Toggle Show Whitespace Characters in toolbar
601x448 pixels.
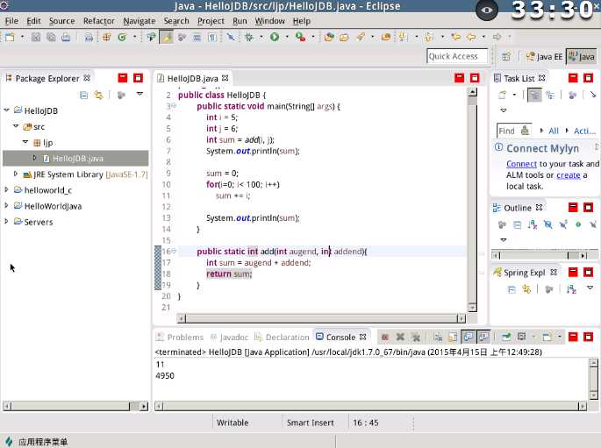click(x=212, y=37)
